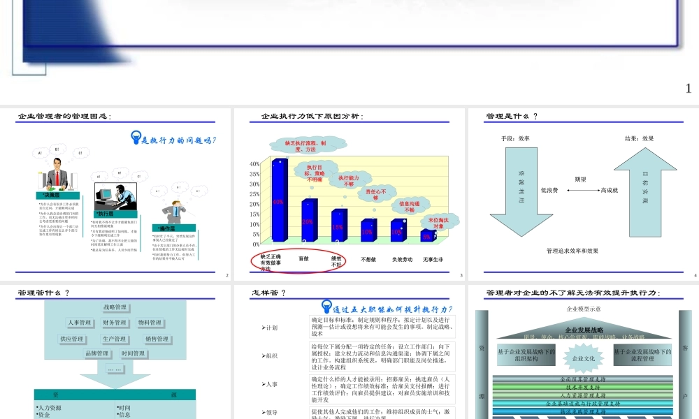Click the 期望 label above the arrow

[580, 179]
